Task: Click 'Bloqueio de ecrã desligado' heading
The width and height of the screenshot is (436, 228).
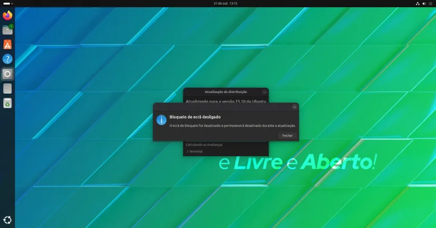Action: 195,117
